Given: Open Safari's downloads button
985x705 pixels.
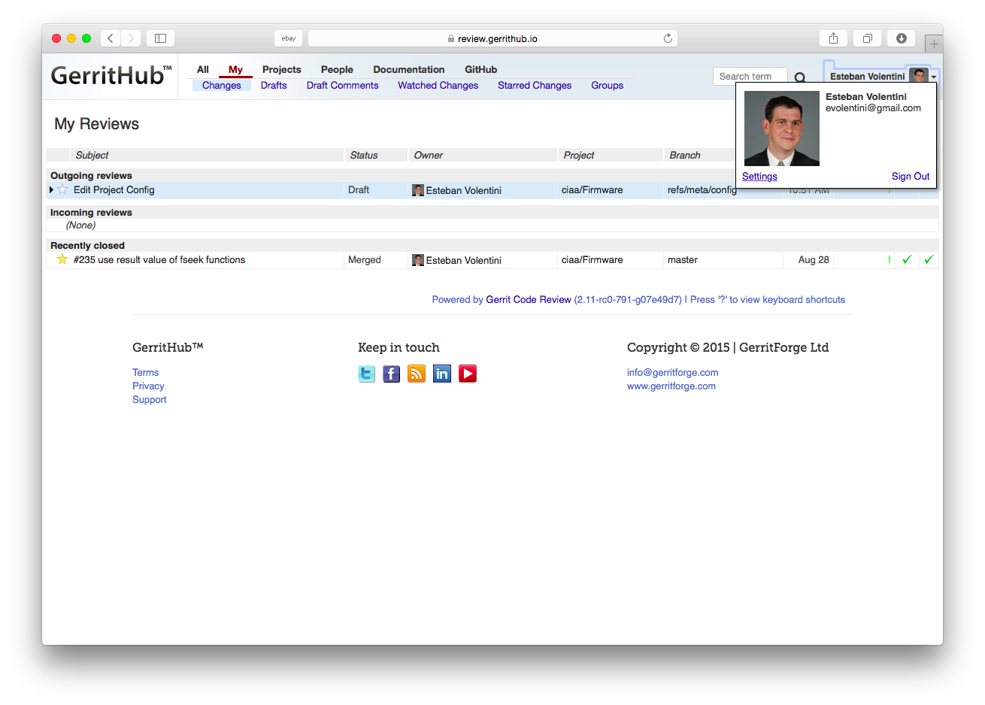Looking at the screenshot, I should click(901, 38).
